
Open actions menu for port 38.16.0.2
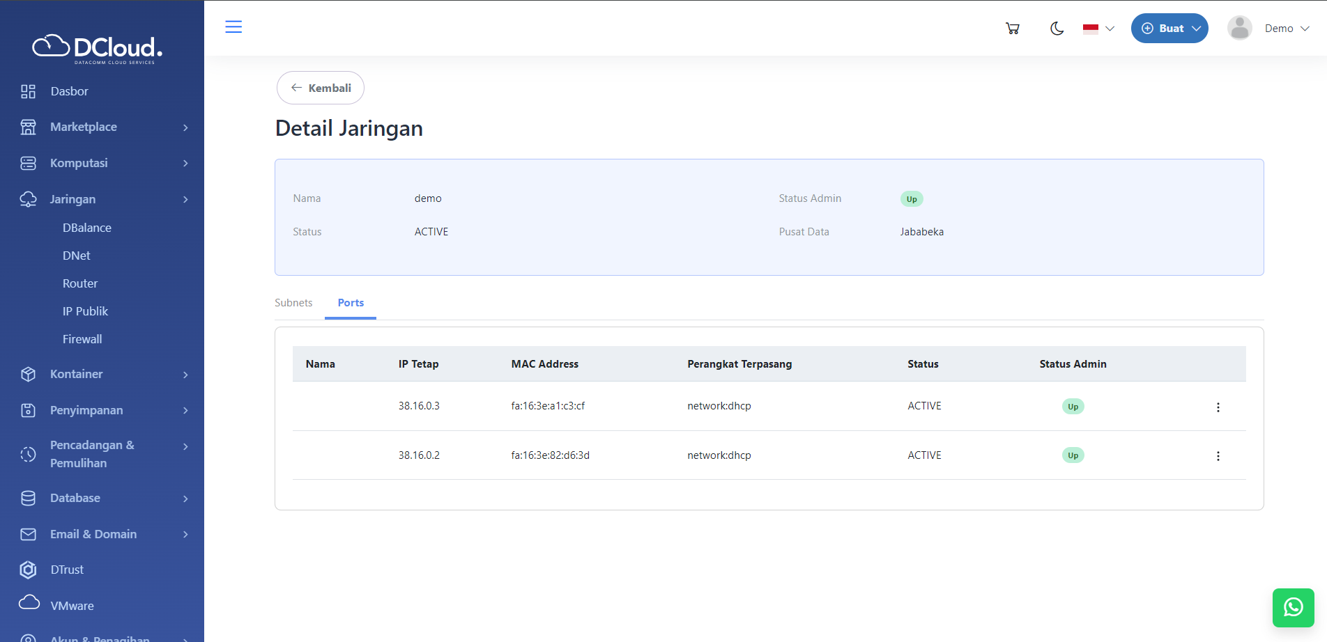(x=1218, y=456)
